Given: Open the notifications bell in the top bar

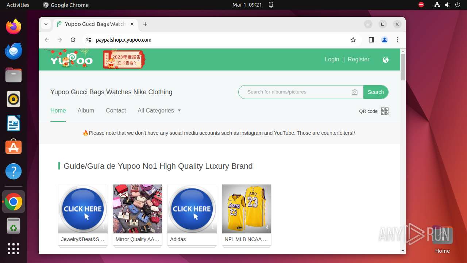Looking at the screenshot, I should (x=271, y=5).
